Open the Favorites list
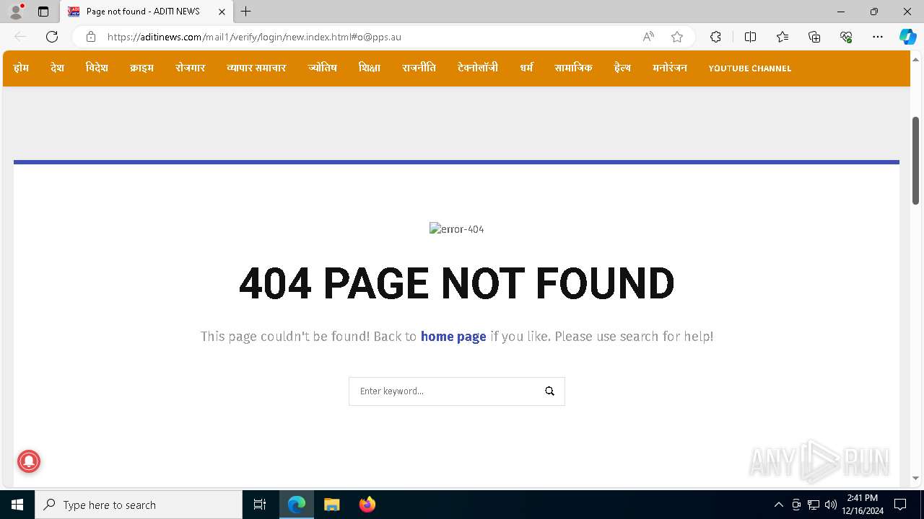The height and width of the screenshot is (519, 924). (783, 37)
